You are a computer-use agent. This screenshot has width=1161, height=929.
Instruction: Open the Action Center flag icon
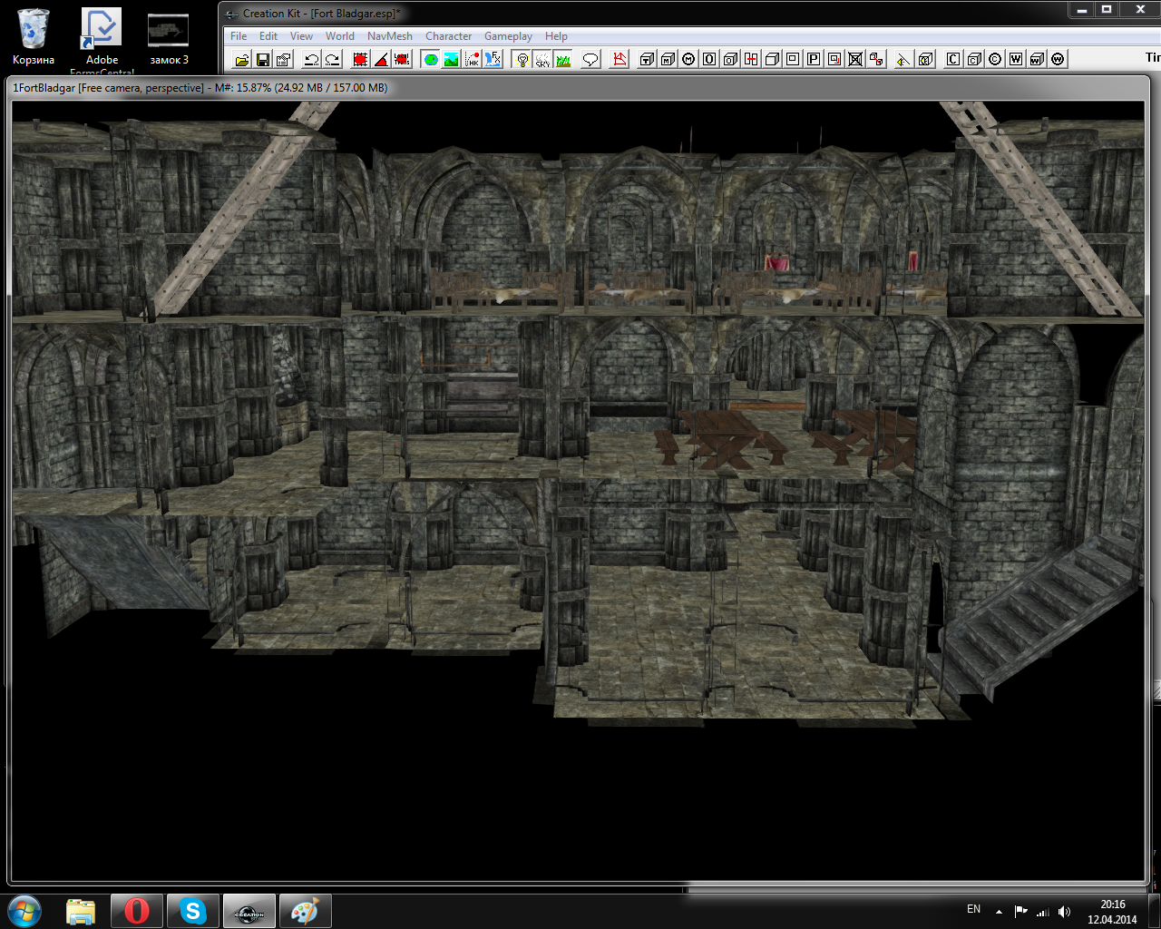(x=1021, y=912)
